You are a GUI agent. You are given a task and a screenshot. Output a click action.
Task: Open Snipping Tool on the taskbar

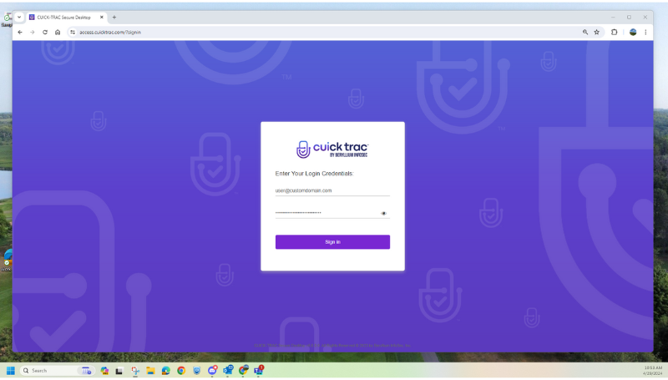[x=135, y=371]
